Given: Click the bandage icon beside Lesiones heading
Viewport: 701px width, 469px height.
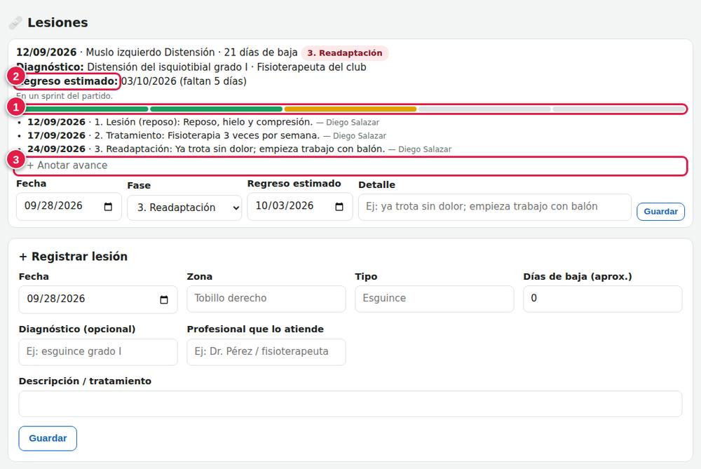Looking at the screenshot, I should pyautogui.click(x=15, y=23).
